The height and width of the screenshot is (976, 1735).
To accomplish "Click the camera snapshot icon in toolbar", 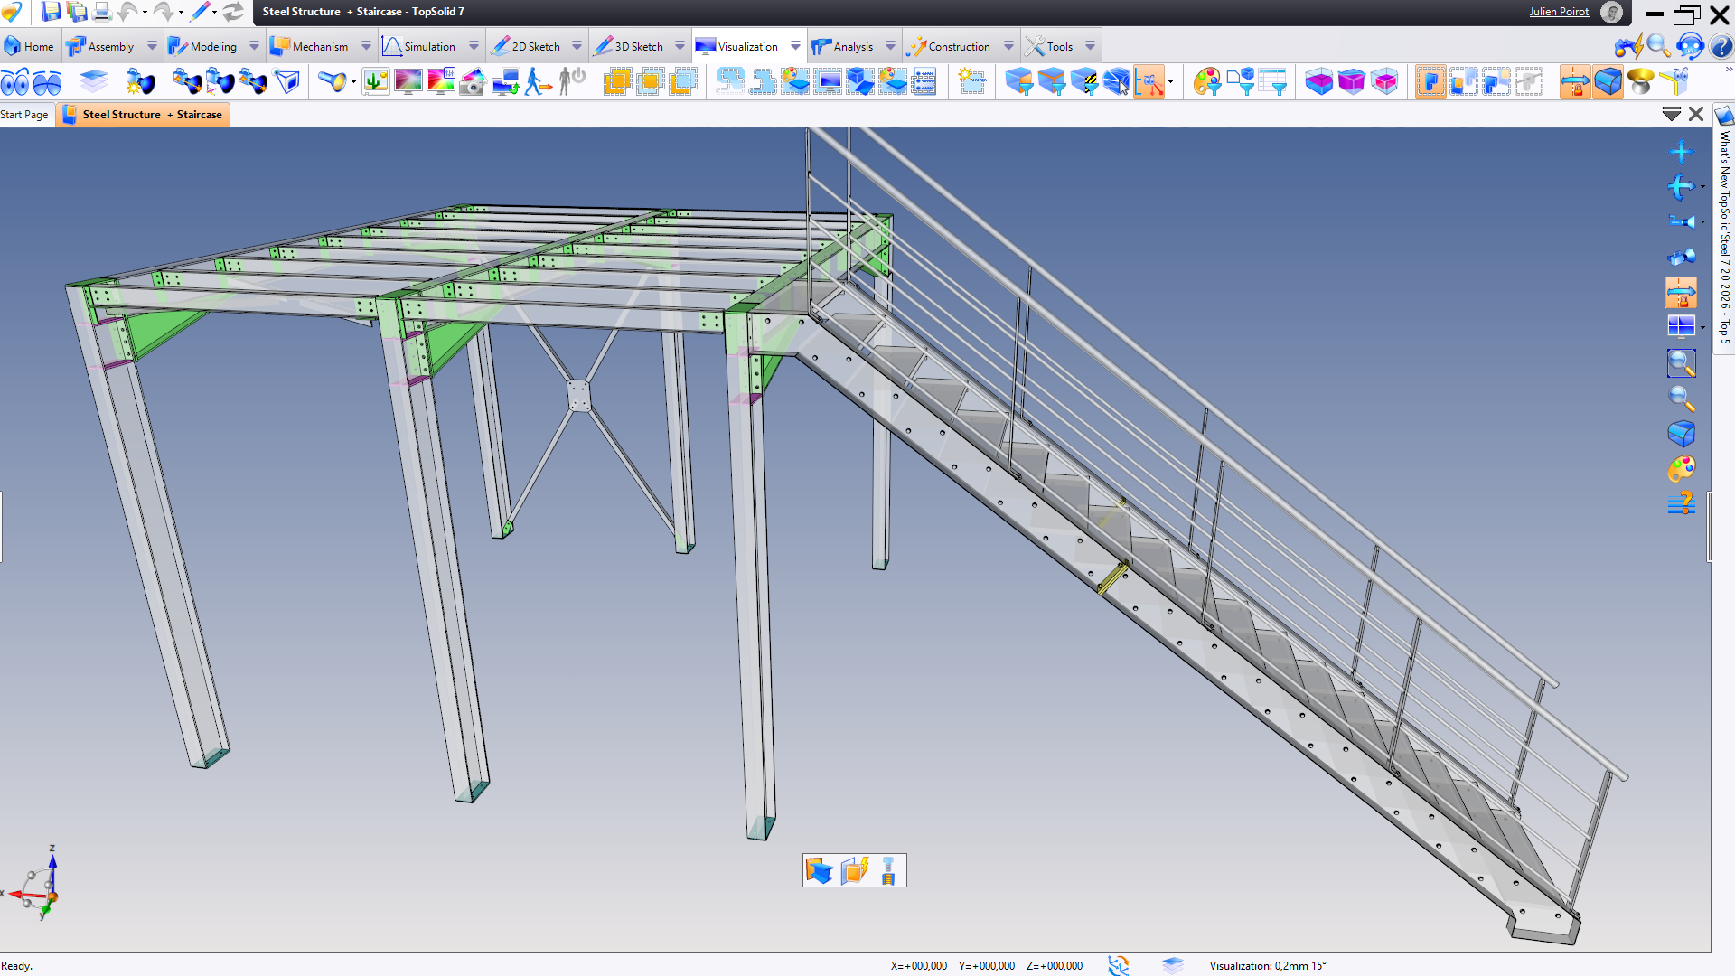I will click(473, 82).
